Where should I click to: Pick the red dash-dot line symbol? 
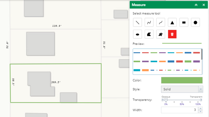click(x=162, y=70)
